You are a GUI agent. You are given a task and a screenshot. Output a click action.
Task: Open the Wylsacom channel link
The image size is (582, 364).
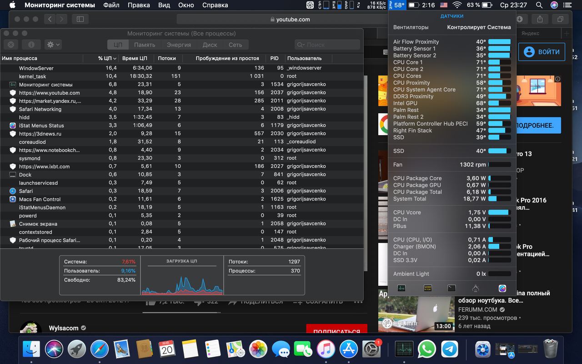pyautogui.click(x=64, y=328)
